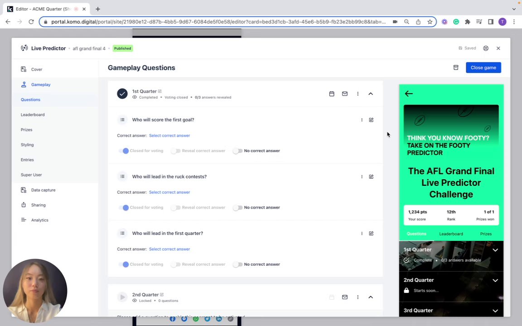Open the archive icon beside Close game
This screenshot has height=326, width=522.
click(x=456, y=67)
